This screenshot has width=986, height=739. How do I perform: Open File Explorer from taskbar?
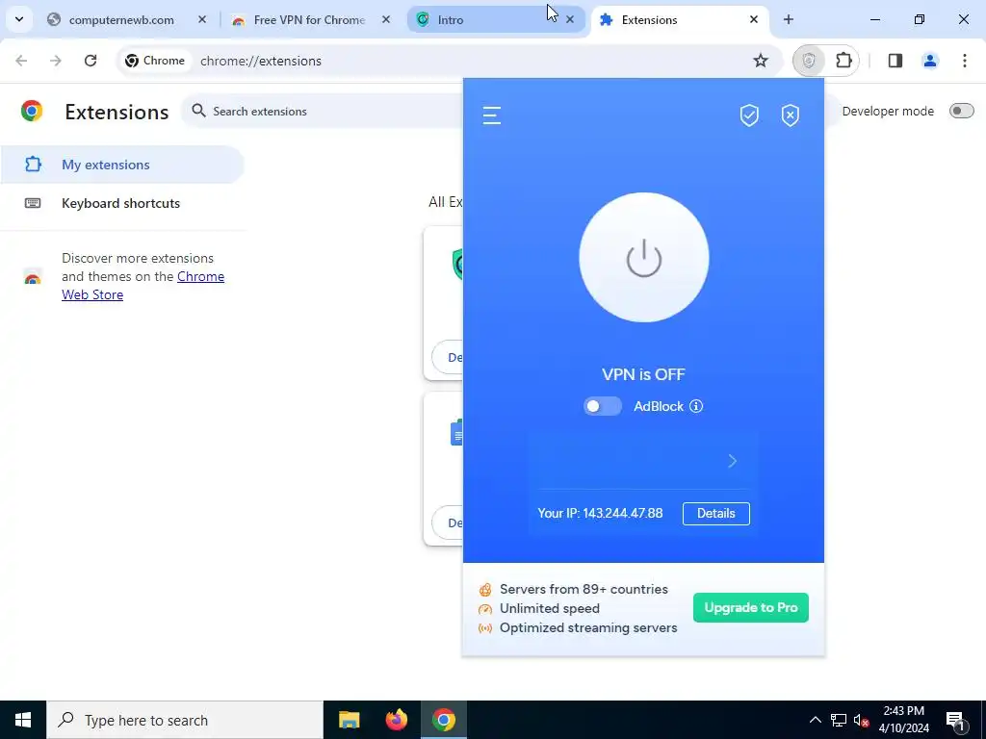pyautogui.click(x=349, y=720)
